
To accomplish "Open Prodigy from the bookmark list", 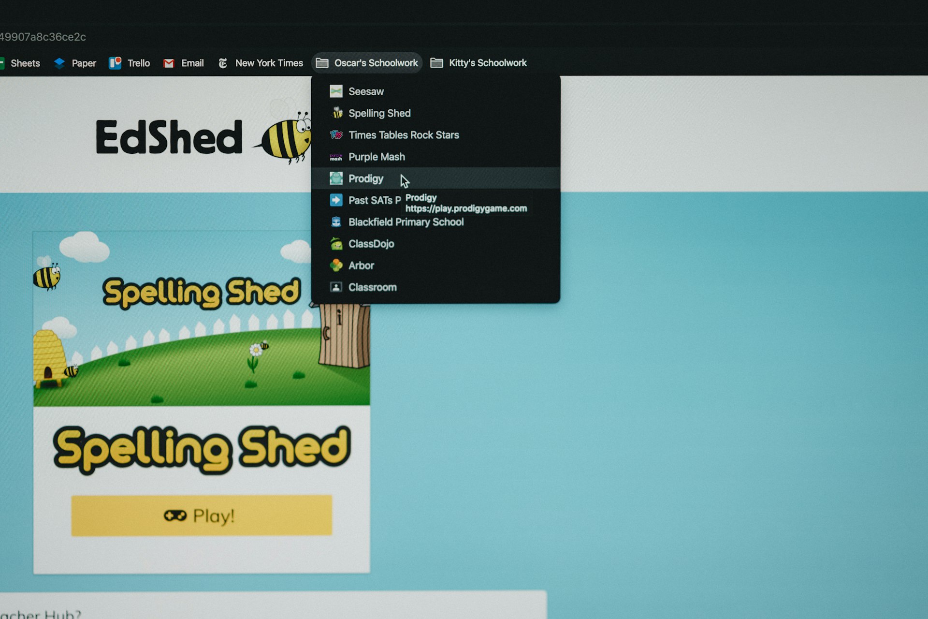I will click(x=436, y=178).
